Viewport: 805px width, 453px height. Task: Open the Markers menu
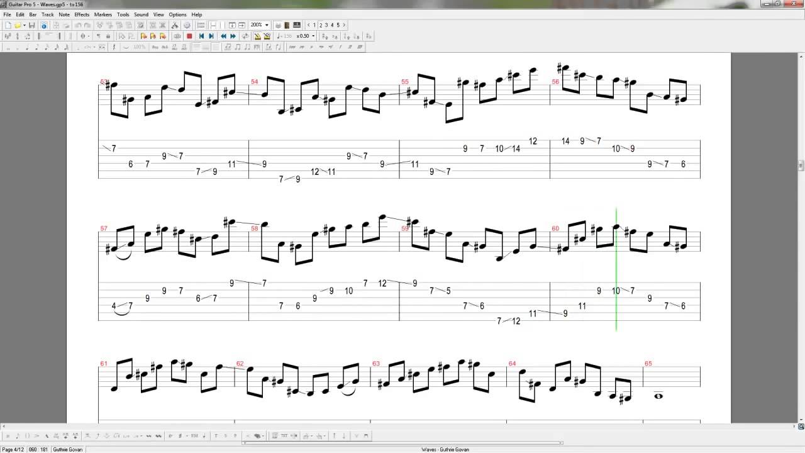(x=103, y=14)
